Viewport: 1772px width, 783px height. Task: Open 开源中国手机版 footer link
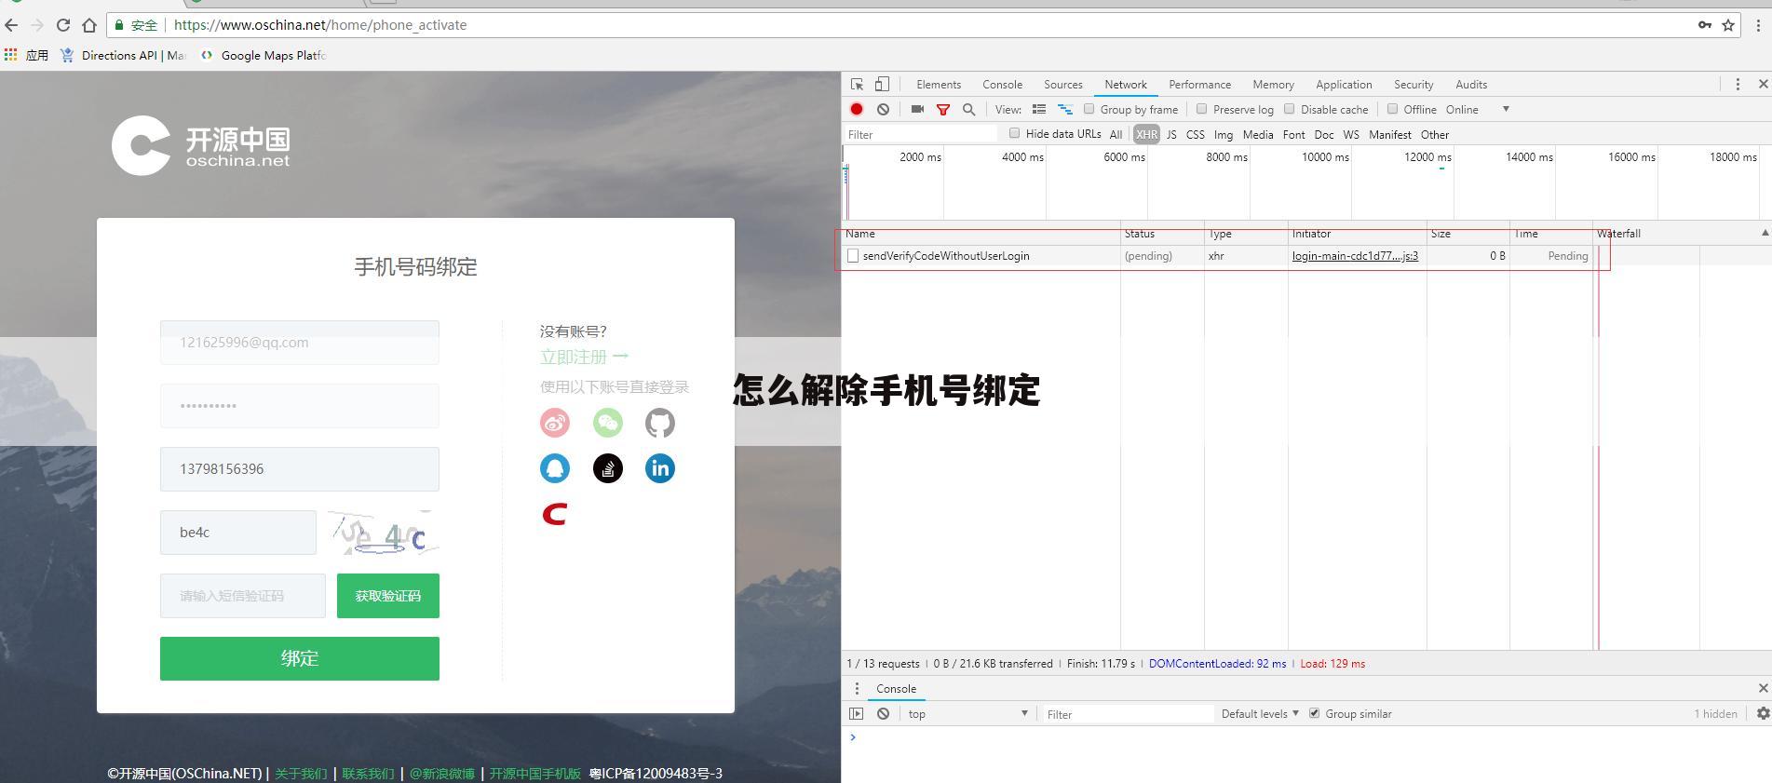535,774
